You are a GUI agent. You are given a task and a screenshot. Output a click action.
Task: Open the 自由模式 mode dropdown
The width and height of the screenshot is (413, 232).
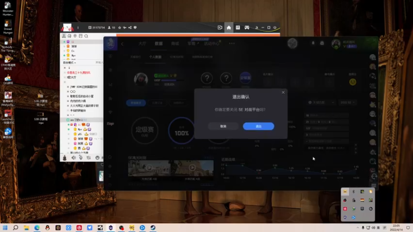pyautogui.click(x=69, y=62)
